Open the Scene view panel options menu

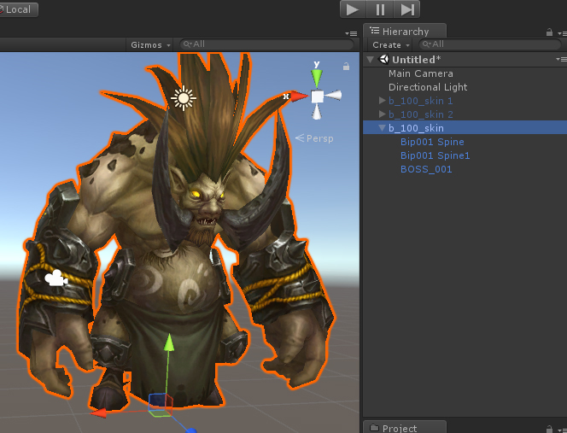(x=351, y=33)
